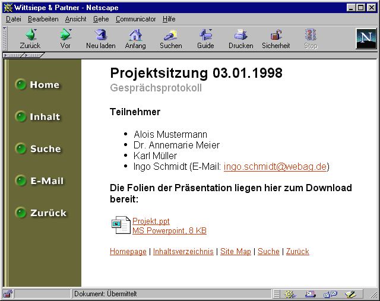Open Composer from the status bar component icon
380x301 pixels.
pos(350,294)
